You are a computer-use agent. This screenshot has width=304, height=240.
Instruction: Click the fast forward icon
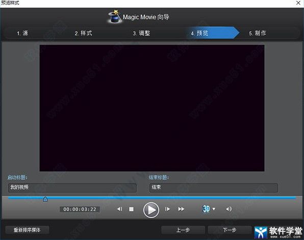point(181,209)
